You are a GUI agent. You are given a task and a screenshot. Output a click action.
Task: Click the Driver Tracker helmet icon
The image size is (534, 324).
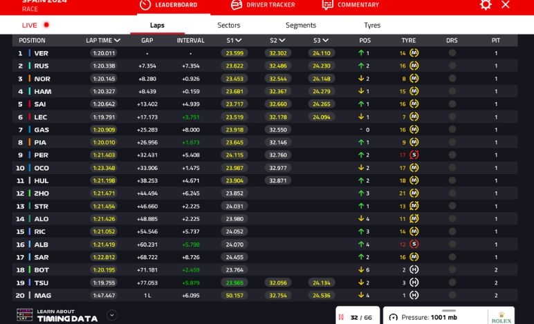(x=237, y=5)
